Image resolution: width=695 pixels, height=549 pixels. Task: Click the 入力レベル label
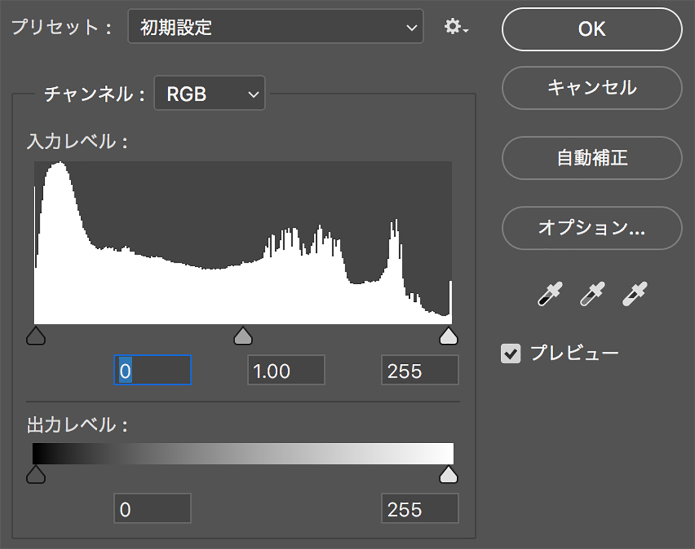coord(76,141)
